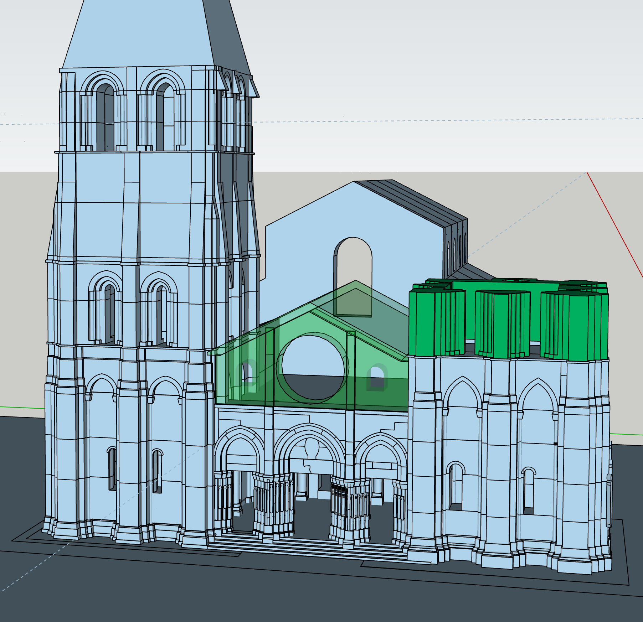
Task: Select the rightmost solid green pier cluster
Action: click(x=575, y=325)
